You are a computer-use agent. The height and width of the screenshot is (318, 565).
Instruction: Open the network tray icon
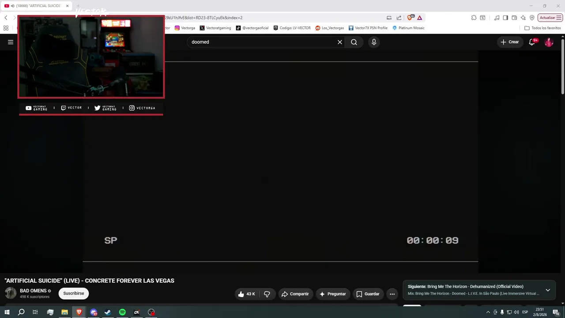tap(509, 312)
